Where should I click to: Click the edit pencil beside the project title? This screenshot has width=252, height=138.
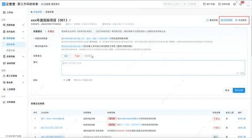coord(70,20)
